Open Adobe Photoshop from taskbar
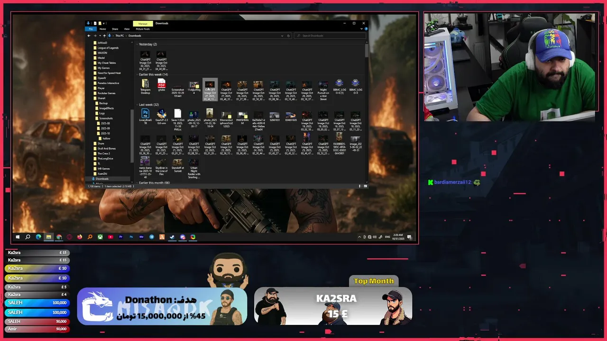Viewport: 607px width, 341px height. [x=131, y=237]
